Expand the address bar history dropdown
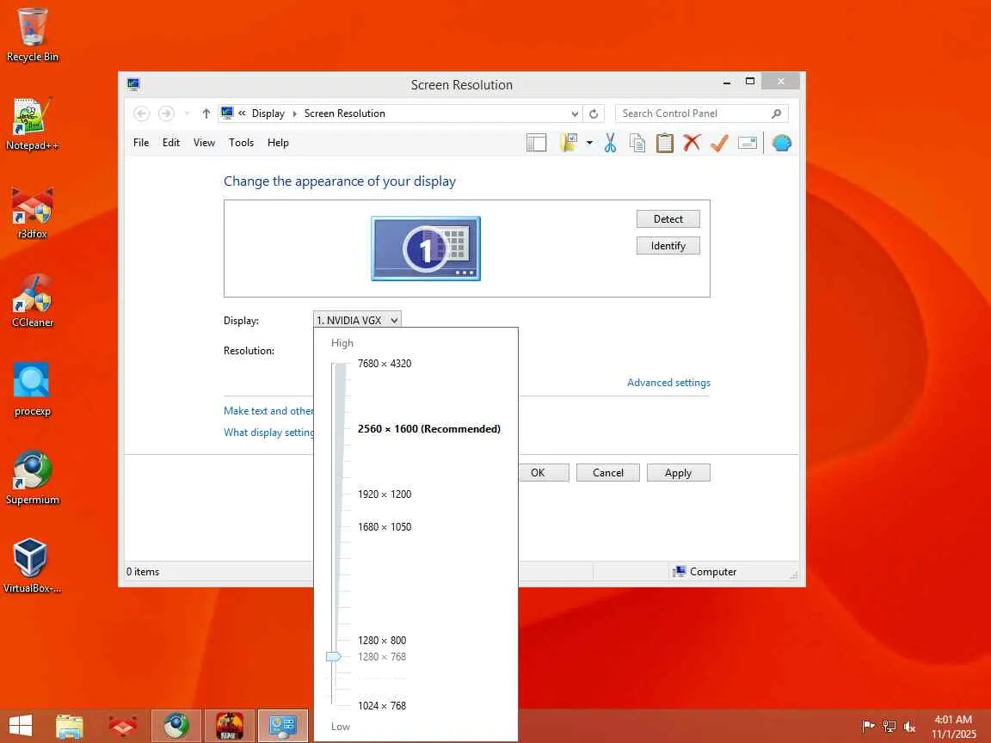The width and height of the screenshot is (991, 743). (575, 114)
